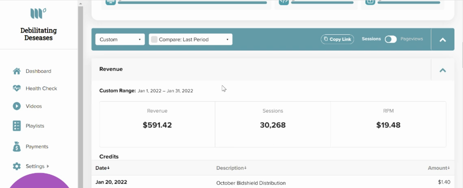Click the 30,268 sessions value

273,125
